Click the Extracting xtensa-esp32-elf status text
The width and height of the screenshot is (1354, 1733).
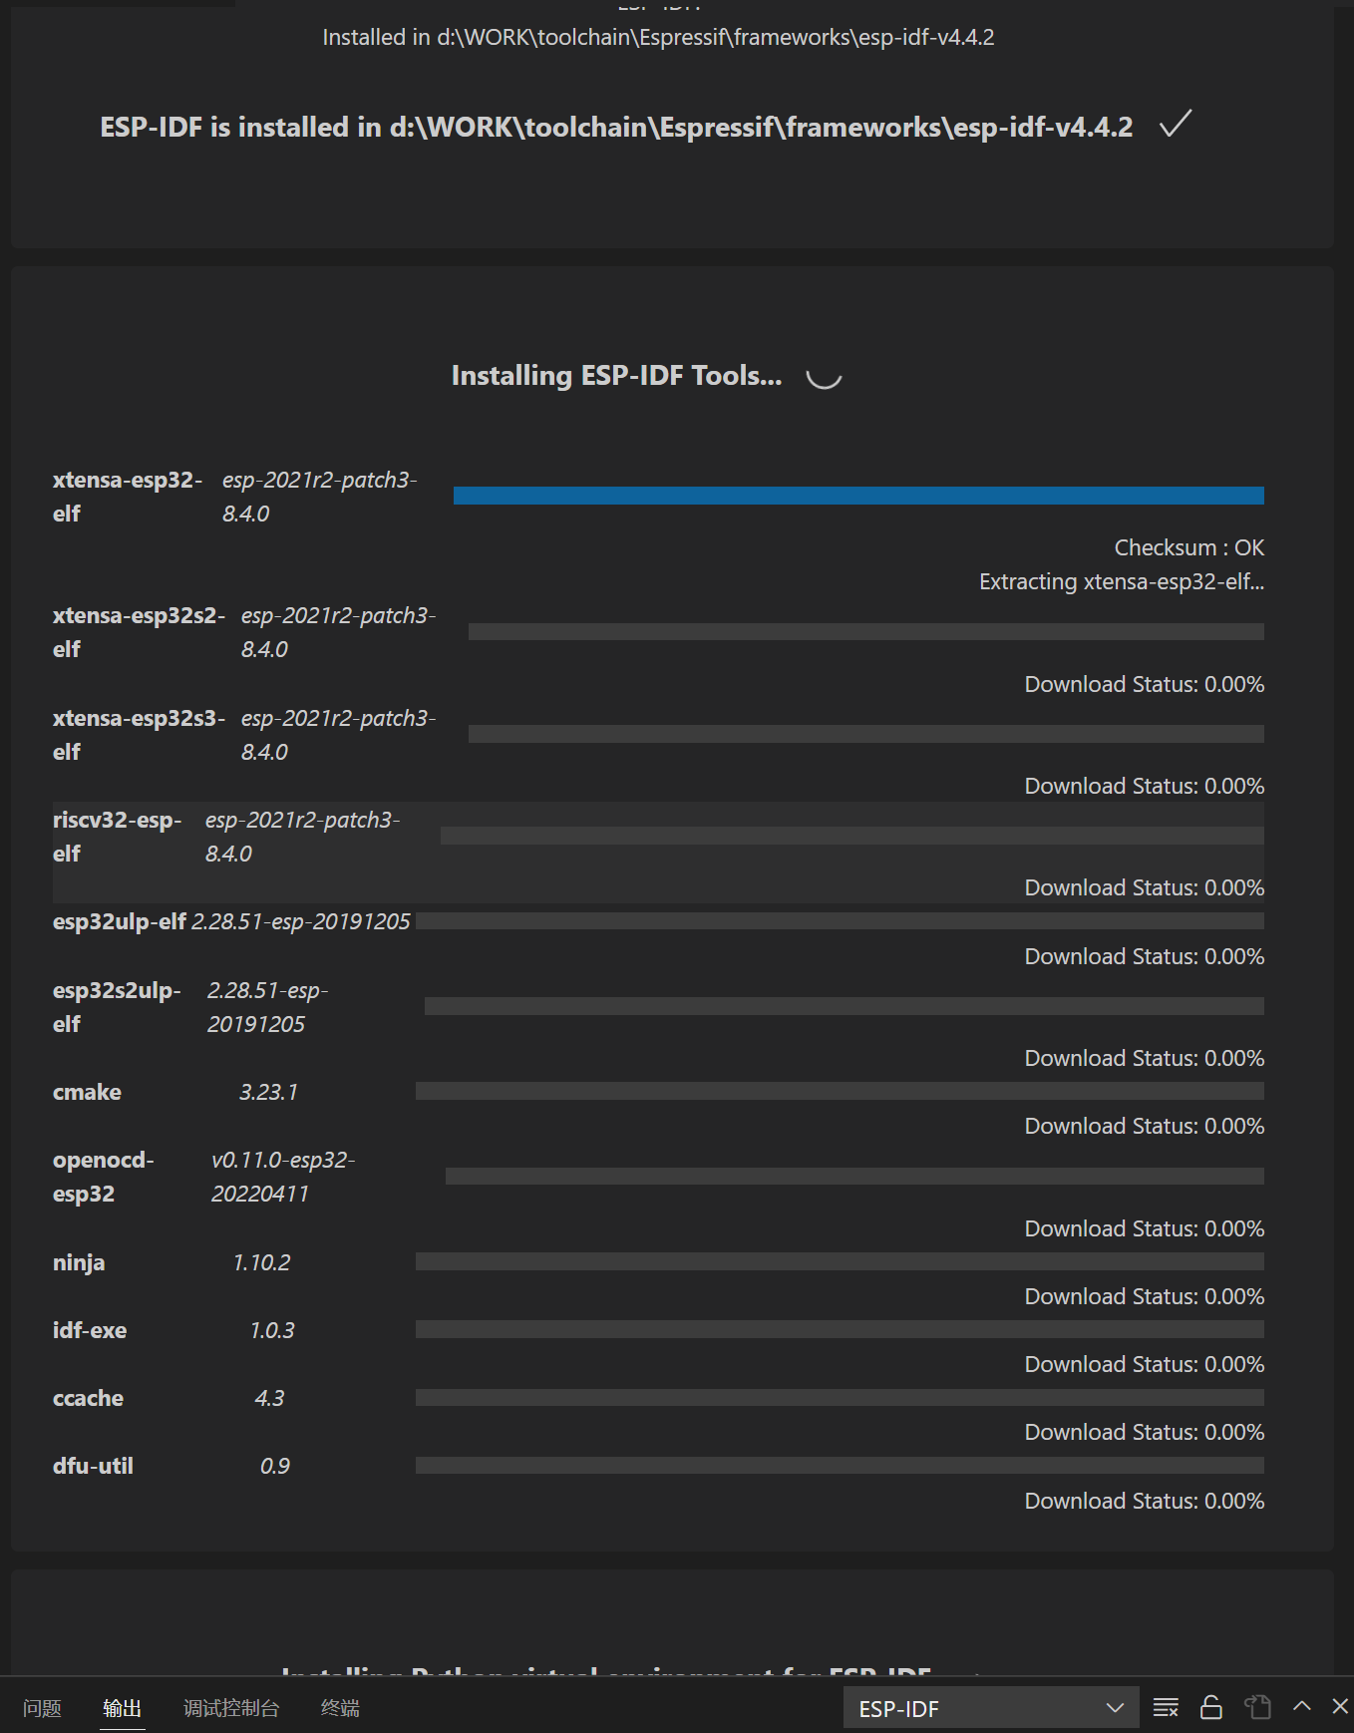(1121, 581)
